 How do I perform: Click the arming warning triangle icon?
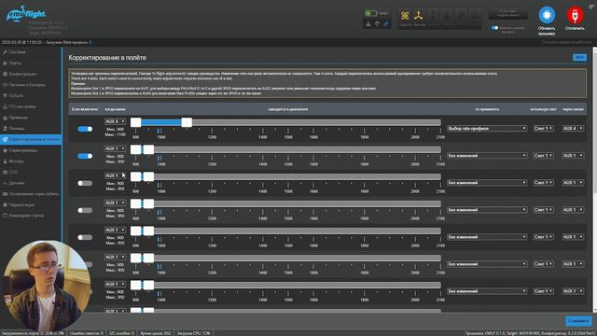[368, 24]
